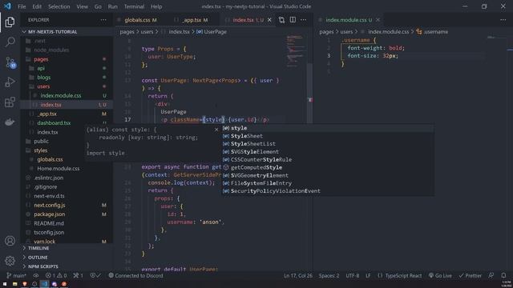This screenshot has height=288, width=513.
Task: Click errors and warnings status counter
Action: (x=56, y=275)
